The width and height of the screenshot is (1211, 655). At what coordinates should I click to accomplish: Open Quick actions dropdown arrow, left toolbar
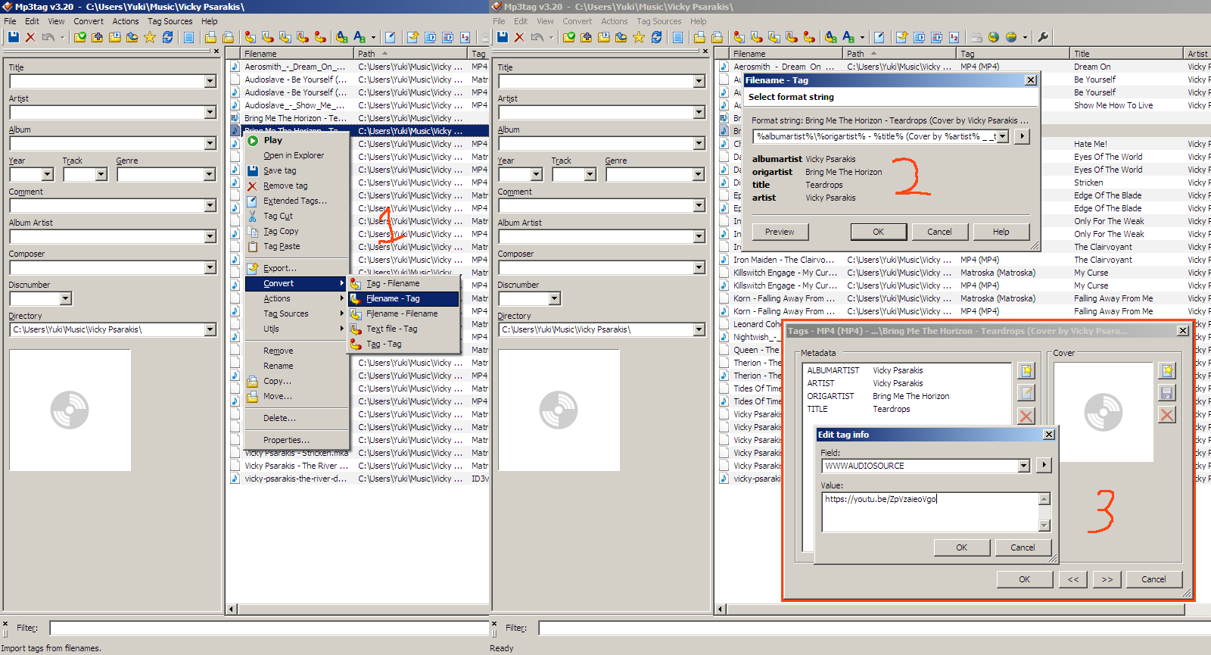(373, 37)
